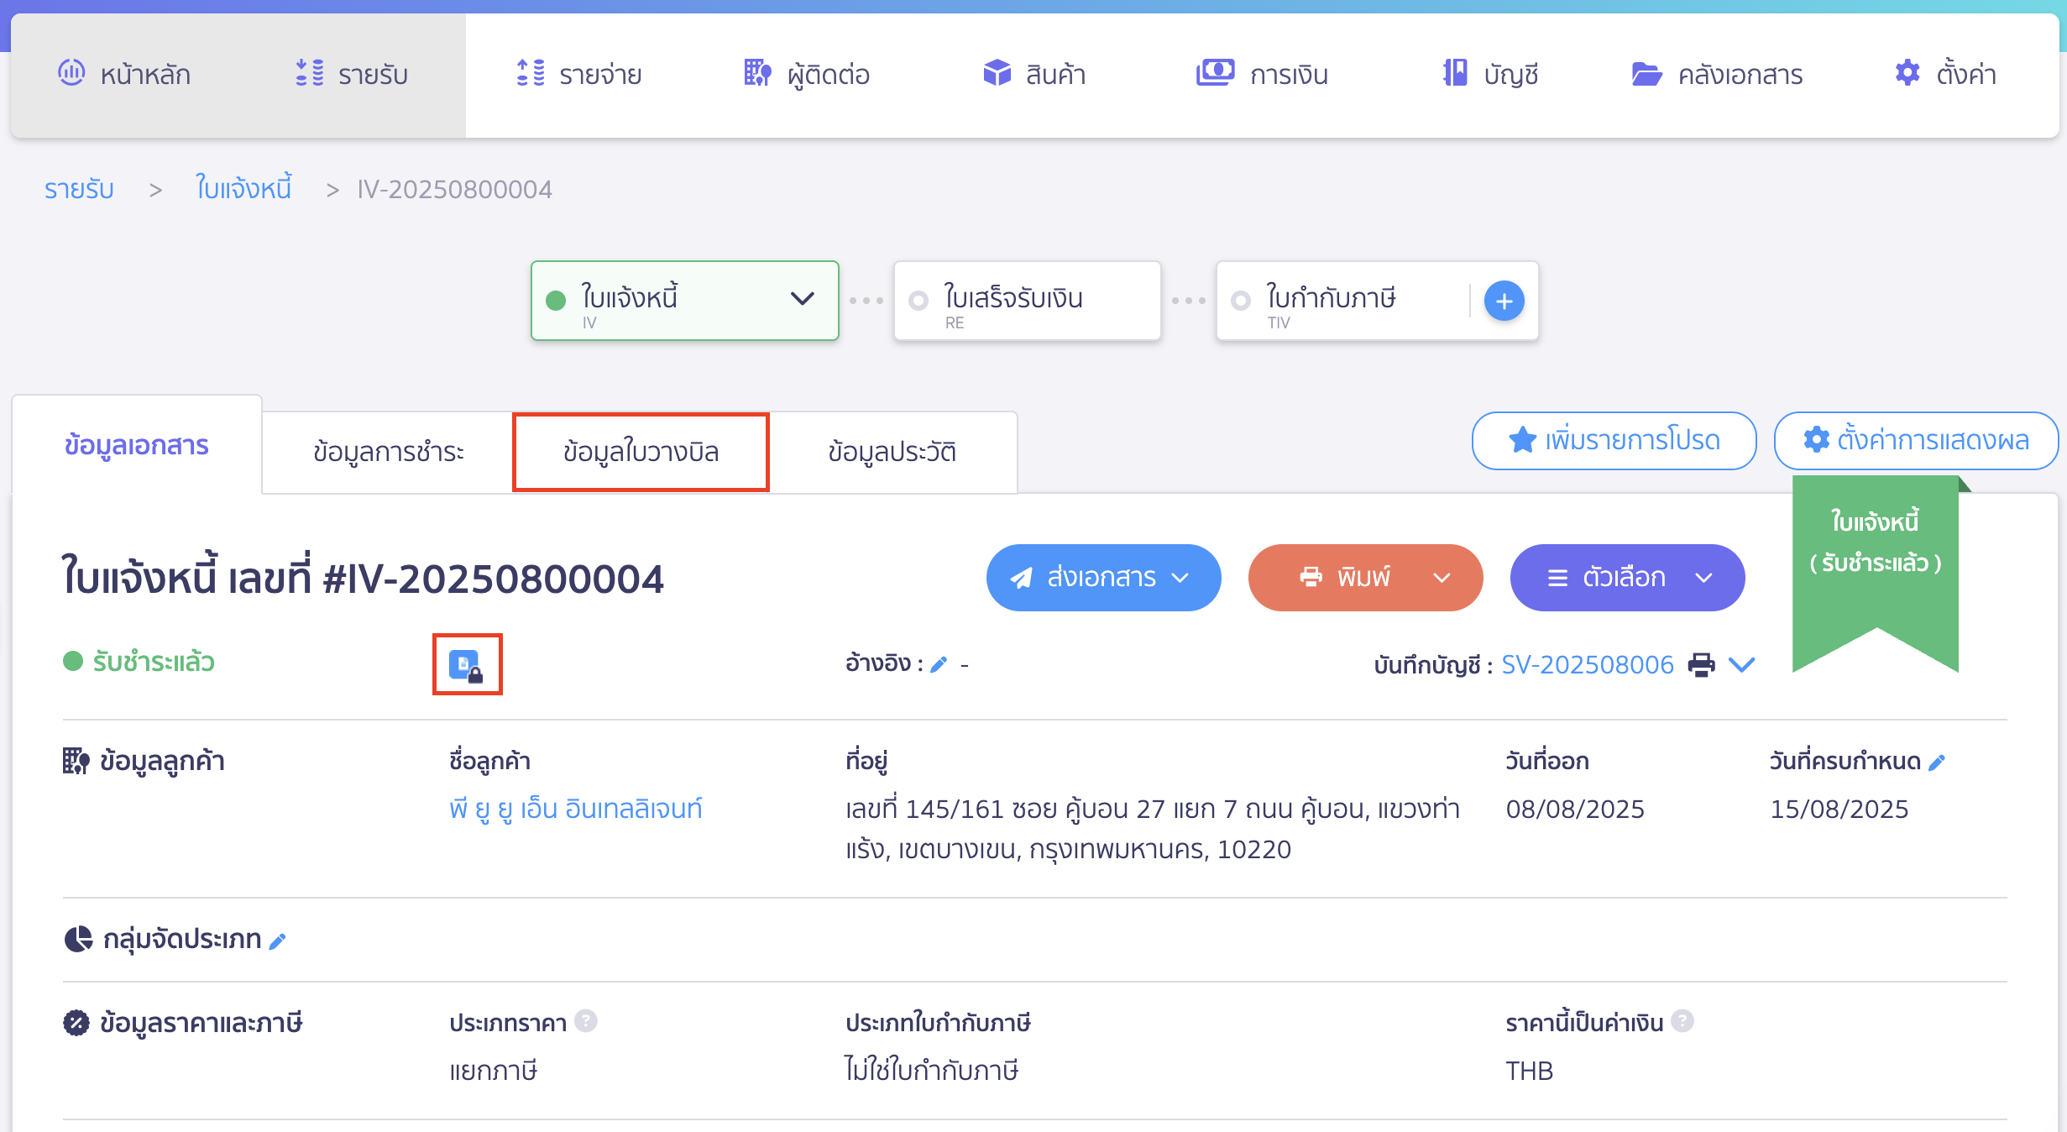
Task: Expand the พิมพ์ dropdown arrow
Action: pyautogui.click(x=1442, y=578)
